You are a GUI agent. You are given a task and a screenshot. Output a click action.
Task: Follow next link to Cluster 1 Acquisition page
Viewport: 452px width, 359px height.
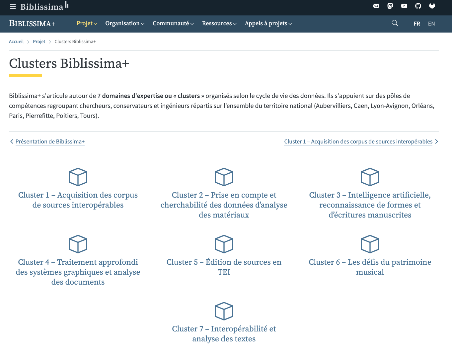358,141
